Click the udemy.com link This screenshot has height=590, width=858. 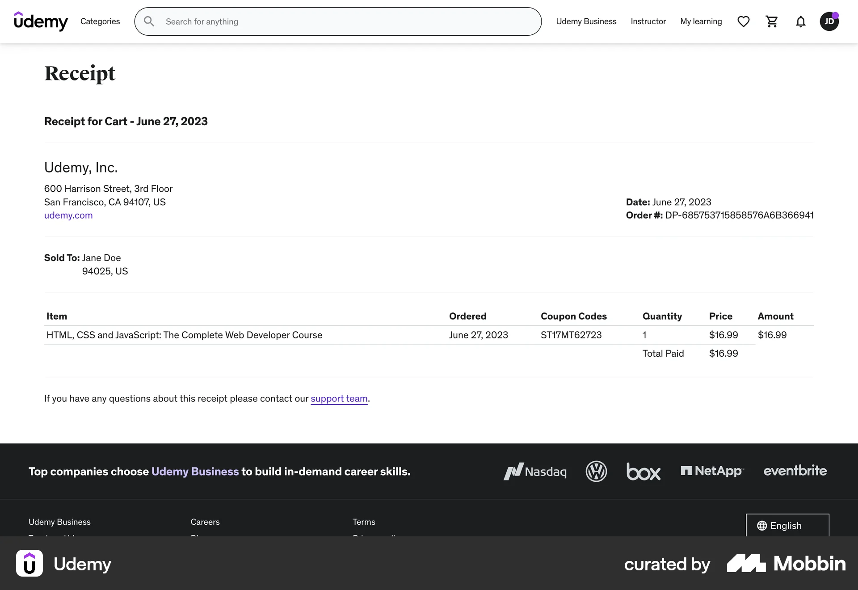(68, 215)
